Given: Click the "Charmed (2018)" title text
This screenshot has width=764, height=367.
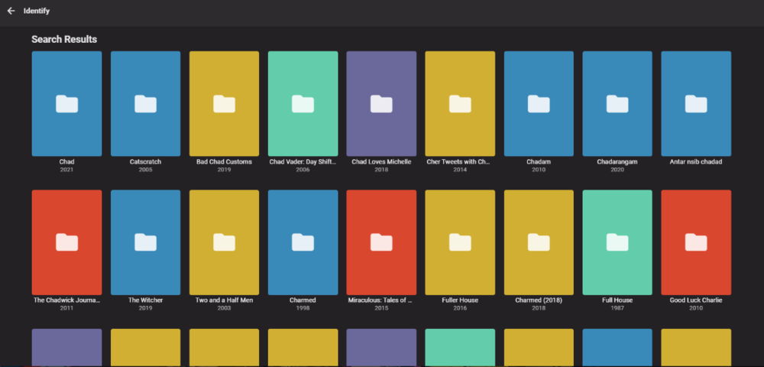Looking at the screenshot, I should [x=539, y=300].
